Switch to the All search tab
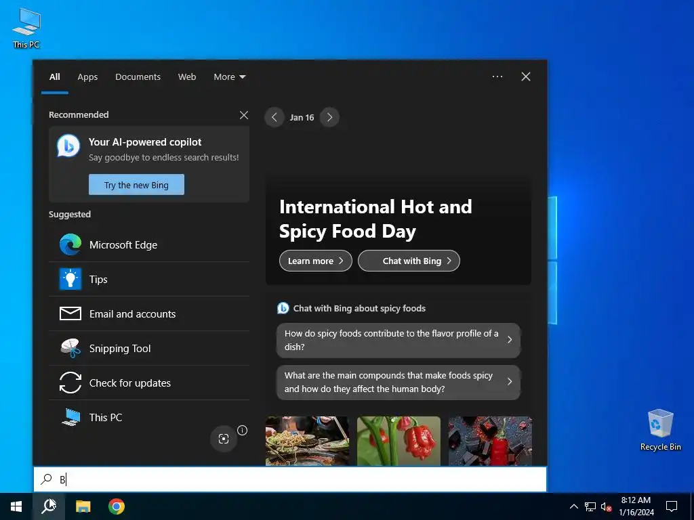 point(54,77)
